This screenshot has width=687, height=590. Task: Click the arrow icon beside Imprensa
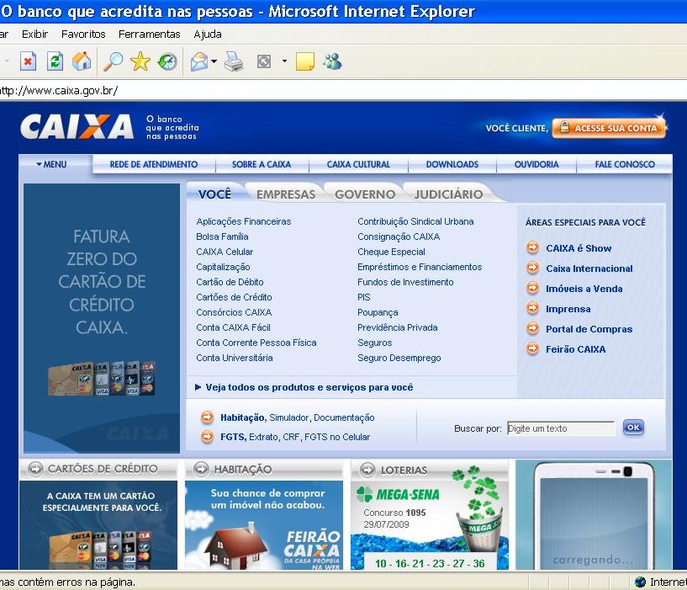pos(533,308)
